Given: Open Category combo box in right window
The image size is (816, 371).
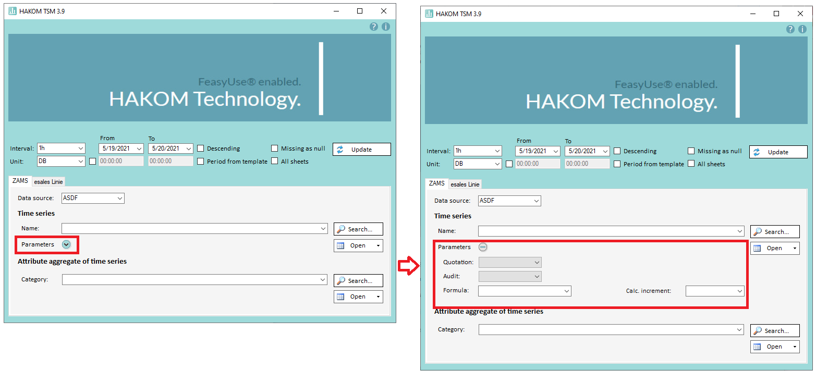Looking at the screenshot, I should pos(611,329).
